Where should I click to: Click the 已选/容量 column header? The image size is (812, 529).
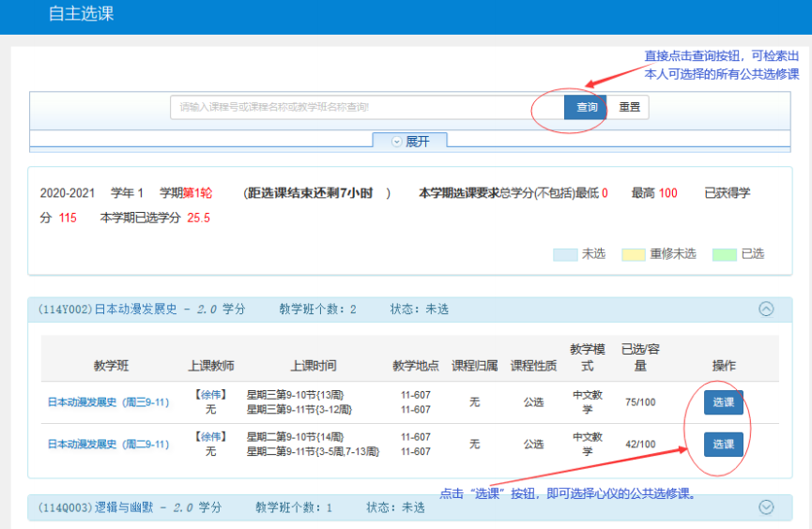[640, 357]
